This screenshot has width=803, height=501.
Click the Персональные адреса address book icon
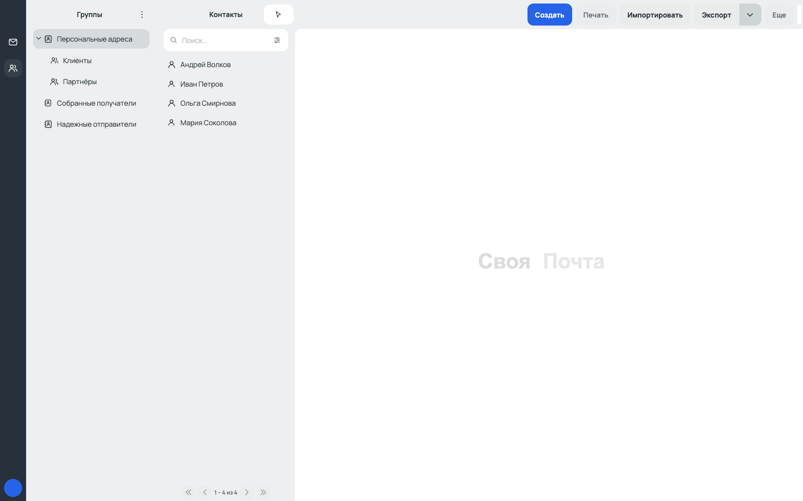tap(48, 39)
